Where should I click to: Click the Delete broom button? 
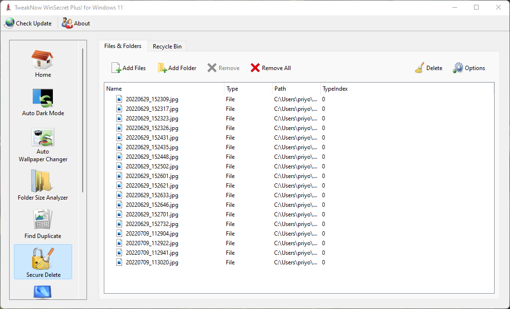point(428,68)
